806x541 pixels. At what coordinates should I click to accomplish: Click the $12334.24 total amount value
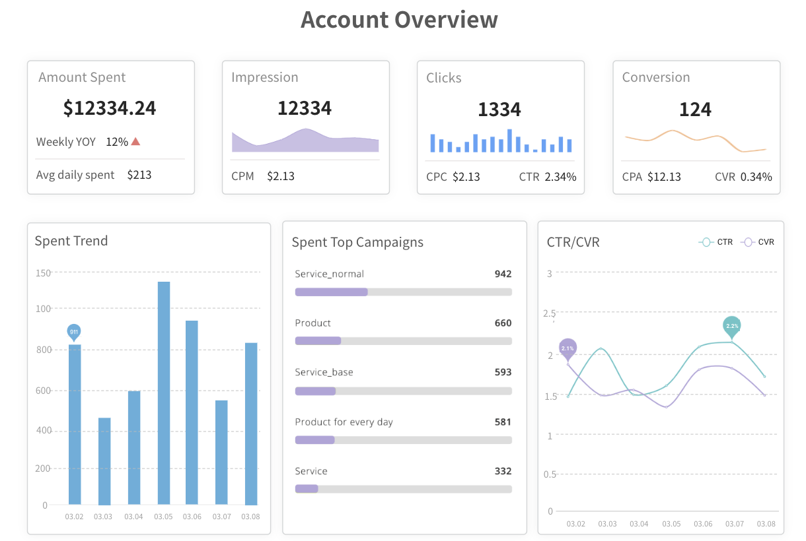click(110, 108)
